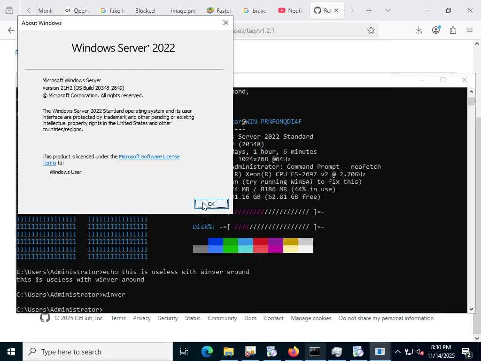Switch to the Open browser tab
481x361 pixels.
pyautogui.click(x=77, y=11)
